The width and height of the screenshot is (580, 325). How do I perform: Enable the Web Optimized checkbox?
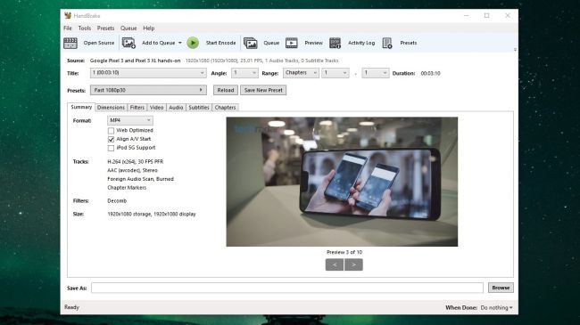(x=111, y=131)
